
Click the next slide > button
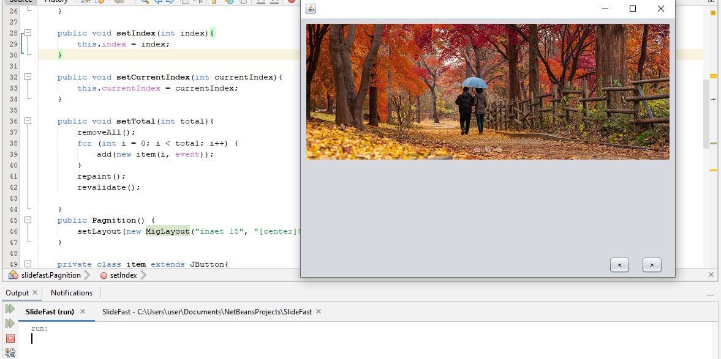point(651,265)
